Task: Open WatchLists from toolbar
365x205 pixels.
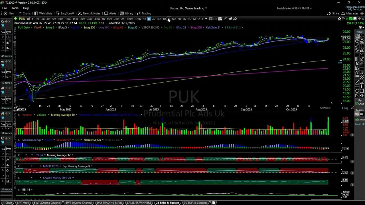Action: pos(43,13)
